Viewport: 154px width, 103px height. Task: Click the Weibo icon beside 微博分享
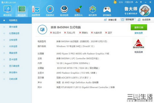[x=105, y=20]
